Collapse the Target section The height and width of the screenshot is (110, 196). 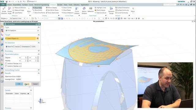tap(39, 35)
